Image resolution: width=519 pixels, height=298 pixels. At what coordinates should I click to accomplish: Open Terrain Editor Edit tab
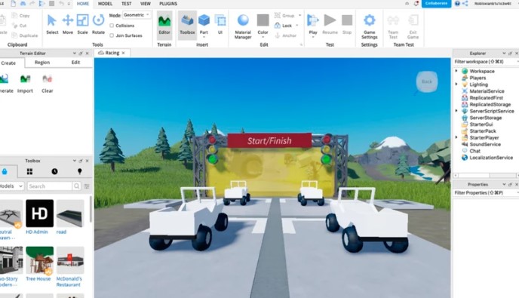(x=75, y=63)
